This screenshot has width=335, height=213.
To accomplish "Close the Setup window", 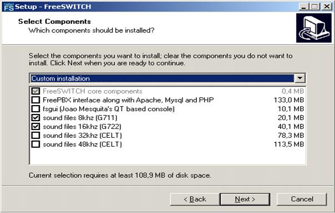I will click(x=327, y=7).
